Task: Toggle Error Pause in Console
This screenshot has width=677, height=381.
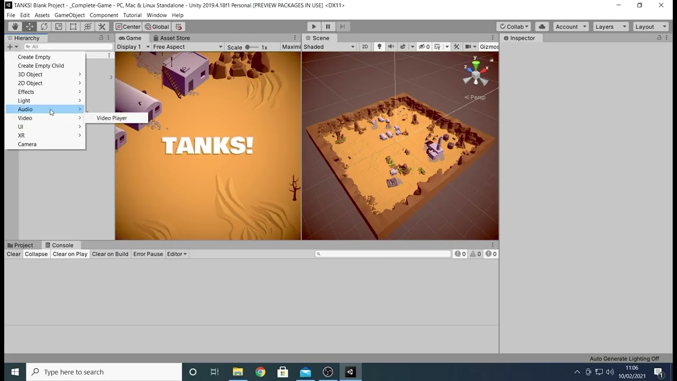Action: coord(148,254)
